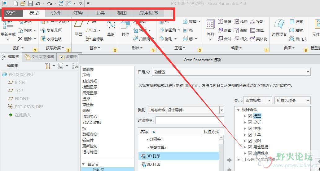Select the Project (投影) tool
The height and width of the screenshot is (171, 320).
click(x=257, y=21)
